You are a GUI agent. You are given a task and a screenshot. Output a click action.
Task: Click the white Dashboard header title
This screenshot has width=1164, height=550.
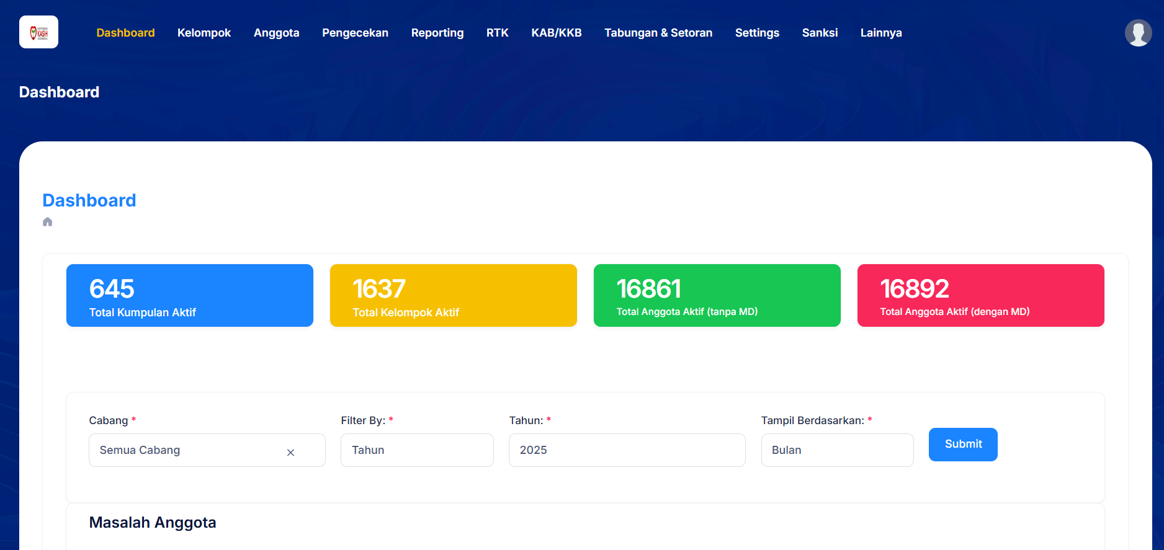(59, 92)
